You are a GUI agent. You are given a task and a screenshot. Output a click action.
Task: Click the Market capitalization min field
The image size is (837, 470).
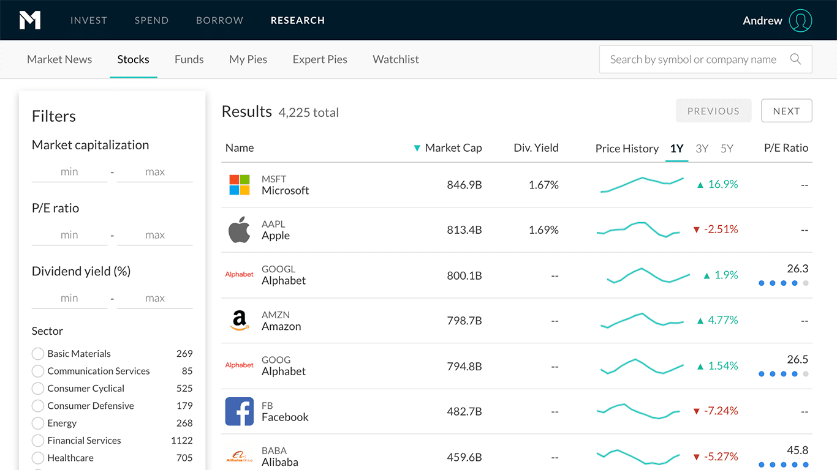coord(69,172)
